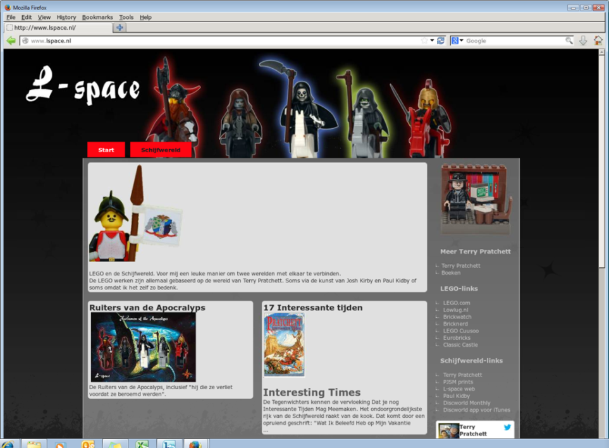The image size is (609, 448).
Task: Open the File menu
Action: pos(11,17)
